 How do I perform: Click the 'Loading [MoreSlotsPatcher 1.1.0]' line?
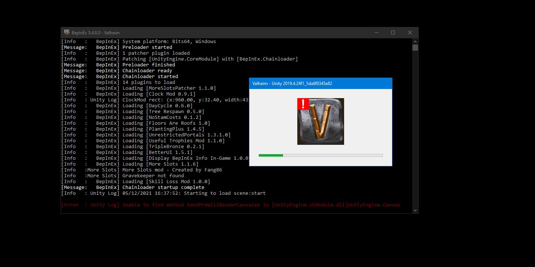pyautogui.click(x=139, y=88)
